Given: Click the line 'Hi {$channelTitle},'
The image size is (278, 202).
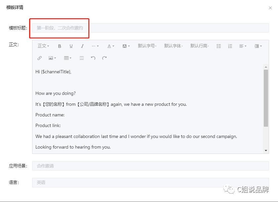Looking at the screenshot, I should point(53,72).
